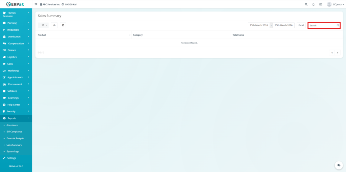The height and width of the screenshot is (172, 346).
Task: Open the BC Jerick user dropdown
Action: pos(338,4)
